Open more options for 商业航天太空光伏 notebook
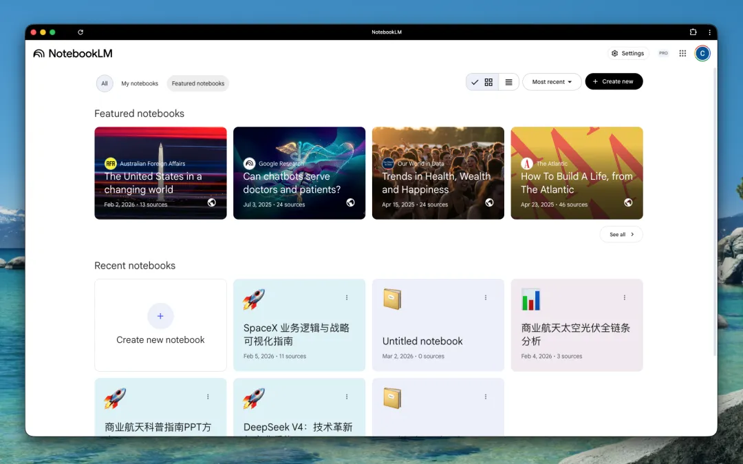This screenshot has width=743, height=464. coord(625,297)
